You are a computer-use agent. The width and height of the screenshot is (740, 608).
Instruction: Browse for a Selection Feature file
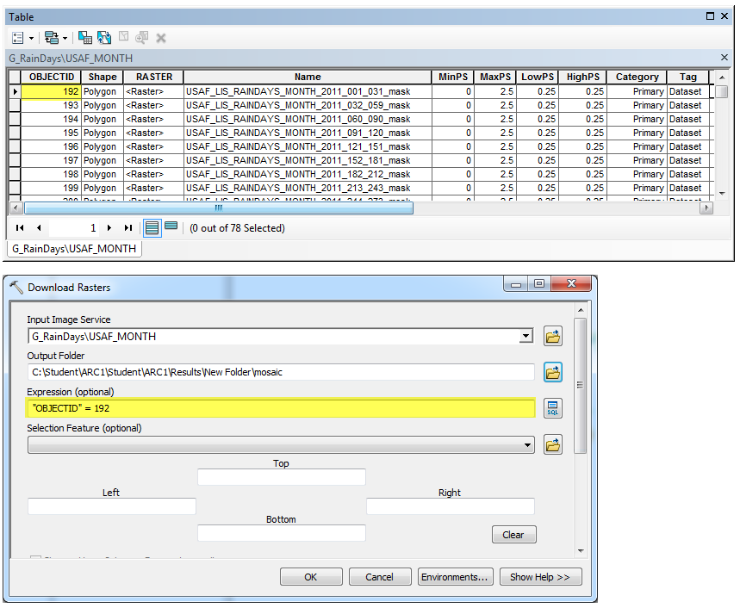[553, 445]
